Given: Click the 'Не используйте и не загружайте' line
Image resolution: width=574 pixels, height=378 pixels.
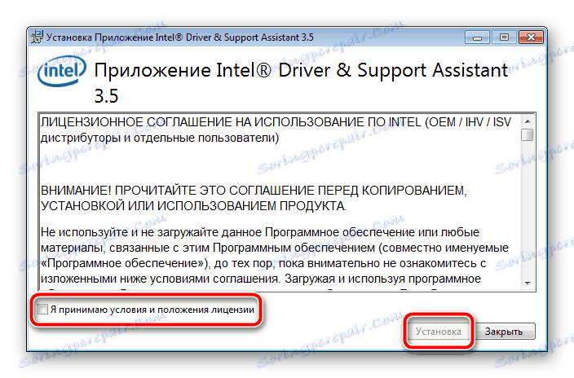Looking at the screenshot, I should 260,232.
